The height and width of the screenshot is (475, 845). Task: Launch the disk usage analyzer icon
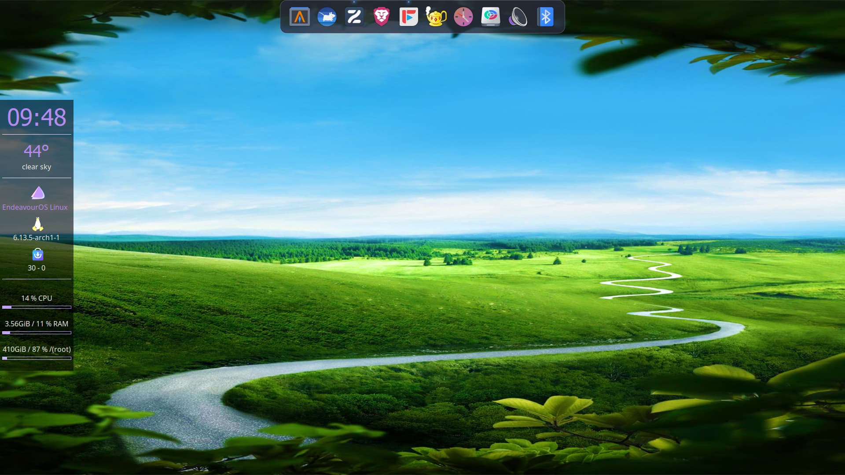tap(490, 17)
